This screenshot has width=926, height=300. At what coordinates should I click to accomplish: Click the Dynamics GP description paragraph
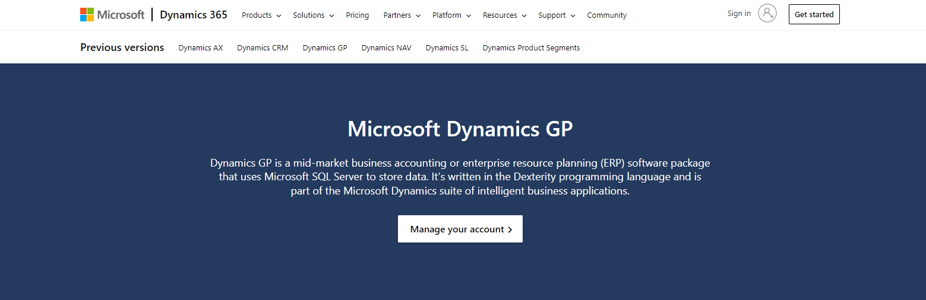[x=460, y=177]
